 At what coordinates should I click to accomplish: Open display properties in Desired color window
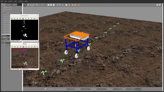(37, 18)
